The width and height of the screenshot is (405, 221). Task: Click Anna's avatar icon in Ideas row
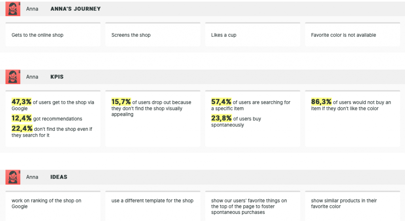click(13, 177)
